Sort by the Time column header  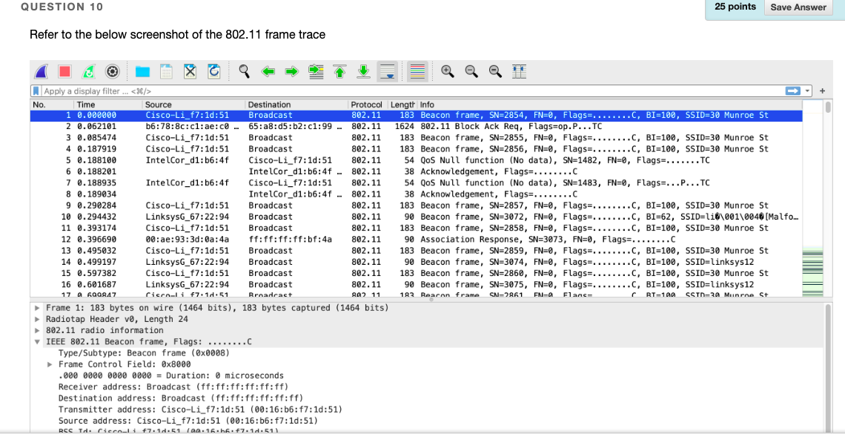pos(107,105)
